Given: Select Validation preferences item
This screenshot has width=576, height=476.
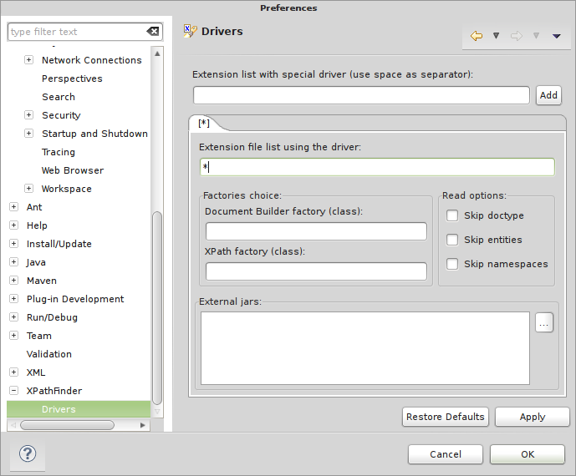Looking at the screenshot, I should (x=48, y=354).
